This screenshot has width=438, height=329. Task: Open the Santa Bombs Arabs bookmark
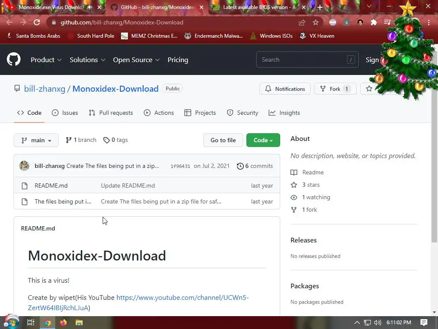[33, 36]
